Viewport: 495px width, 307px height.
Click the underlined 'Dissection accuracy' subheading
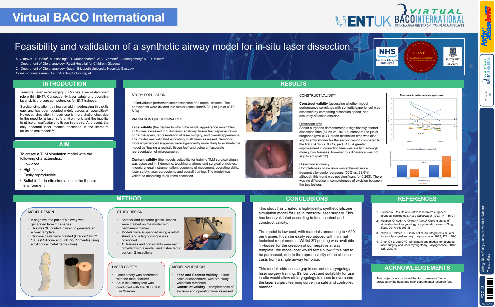pyautogui.click(x=314, y=164)
